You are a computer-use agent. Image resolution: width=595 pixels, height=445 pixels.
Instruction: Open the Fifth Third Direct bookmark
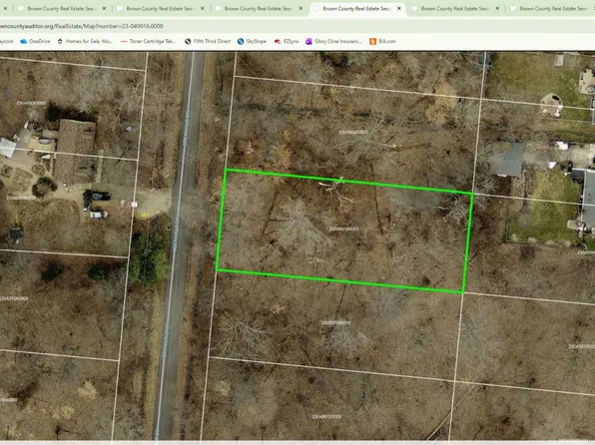coord(208,41)
